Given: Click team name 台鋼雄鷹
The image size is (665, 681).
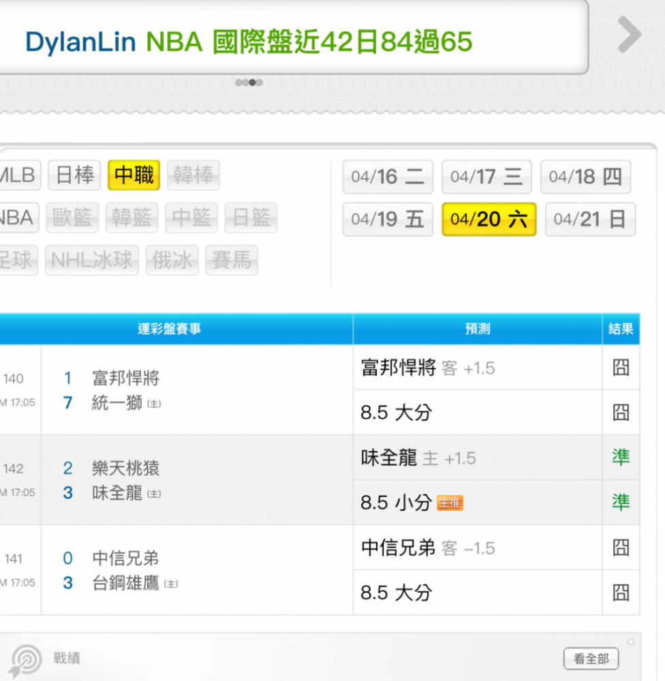Looking at the screenshot, I should (x=125, y=583).
